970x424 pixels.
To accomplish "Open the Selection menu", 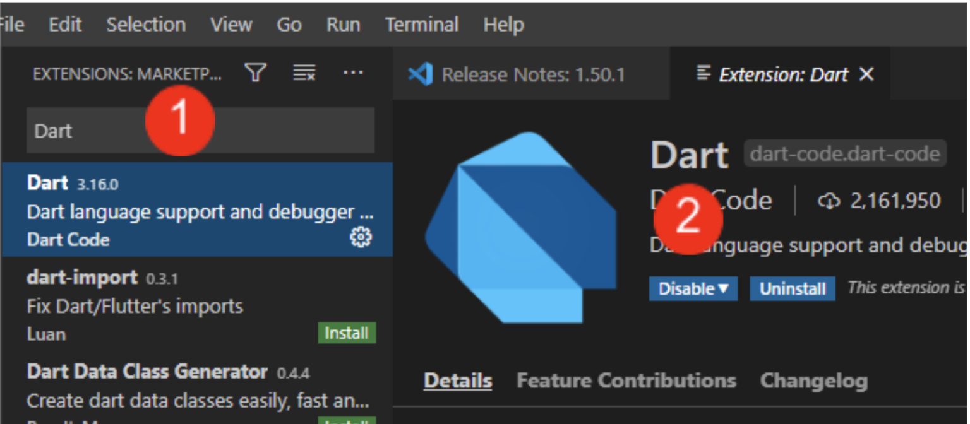I will click(146, 25).
